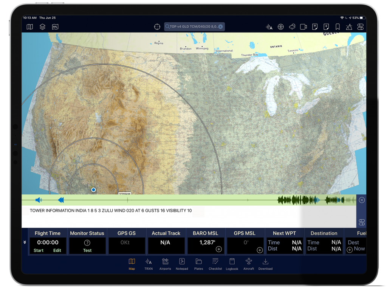The height and width of the screenshot is (289, 387).
Task: Open the FPL flight plan icon
Action: pyautogui.click(x=55, y=27)
